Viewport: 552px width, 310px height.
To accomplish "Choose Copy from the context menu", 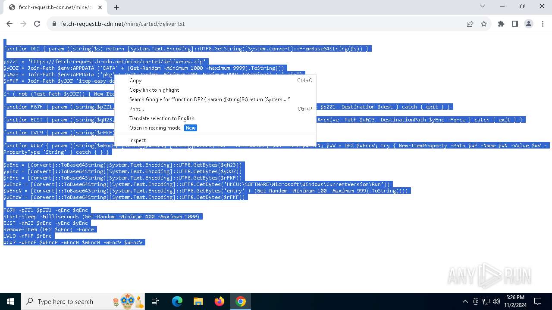I will click(x=215, y=81).
